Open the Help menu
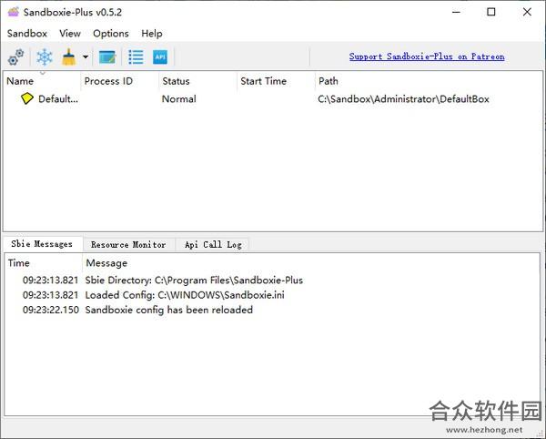Viewport: 546px width, 439px height. 152,34
